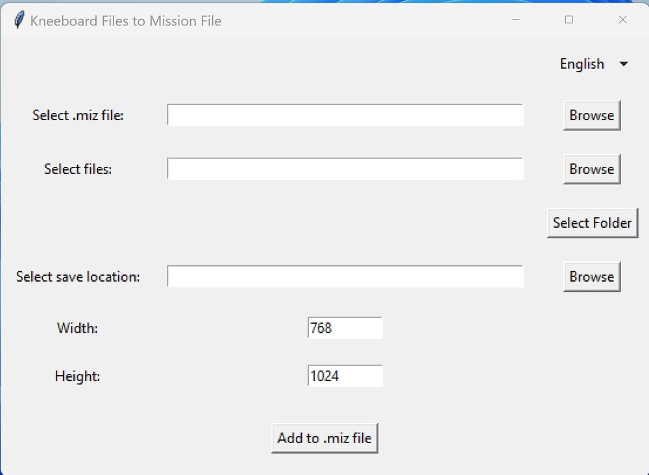Click the "Select files:" label
Image resolution: width=649 pixels, height=475 pixels.
[78, 169]
